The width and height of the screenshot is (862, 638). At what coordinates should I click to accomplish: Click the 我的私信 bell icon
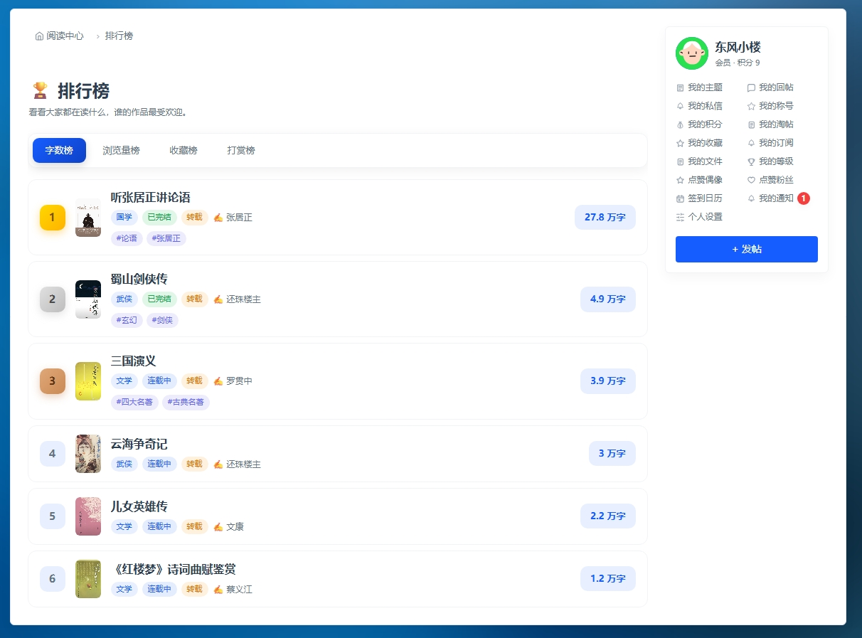pyautogui.click(x=680, y=106)
